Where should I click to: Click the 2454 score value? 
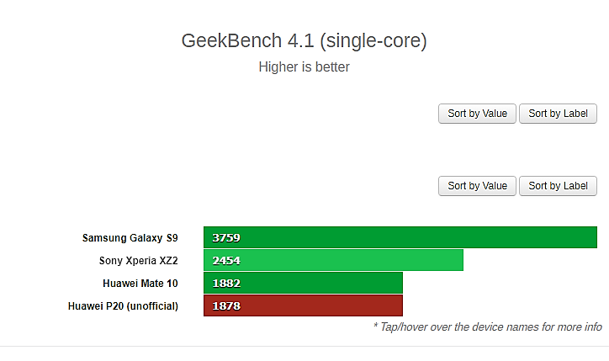pyautogui.click(x=226, y=260)
